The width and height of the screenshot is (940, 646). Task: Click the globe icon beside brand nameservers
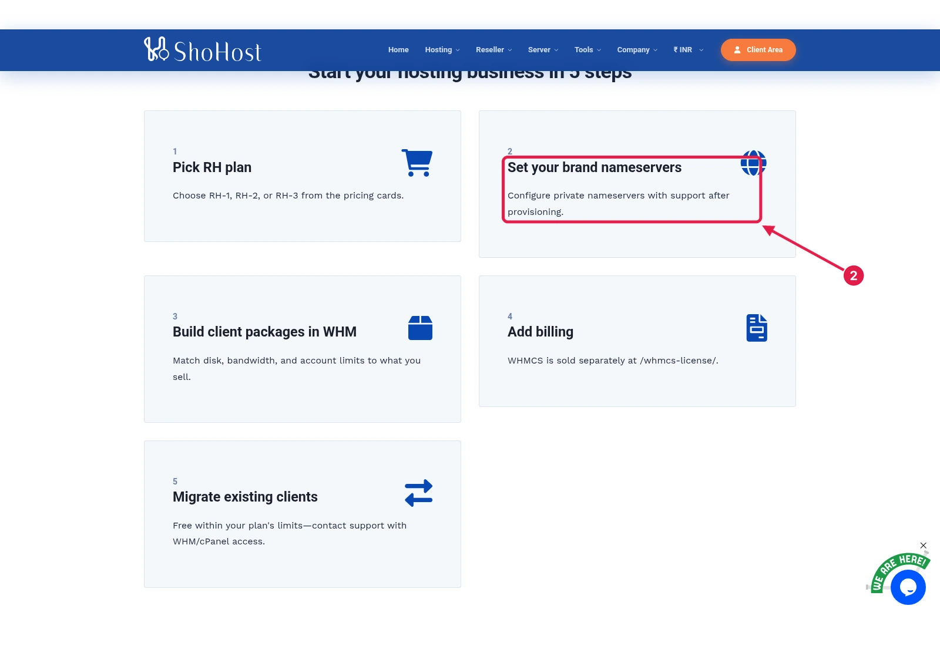click(x=753, y=163)
